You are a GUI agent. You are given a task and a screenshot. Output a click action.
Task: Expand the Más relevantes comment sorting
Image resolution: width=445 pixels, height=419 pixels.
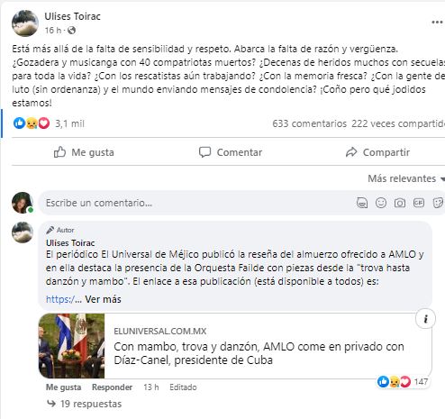tap(406, 178)
